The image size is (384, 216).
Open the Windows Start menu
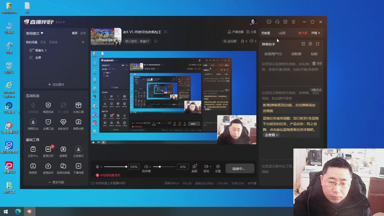6,212
